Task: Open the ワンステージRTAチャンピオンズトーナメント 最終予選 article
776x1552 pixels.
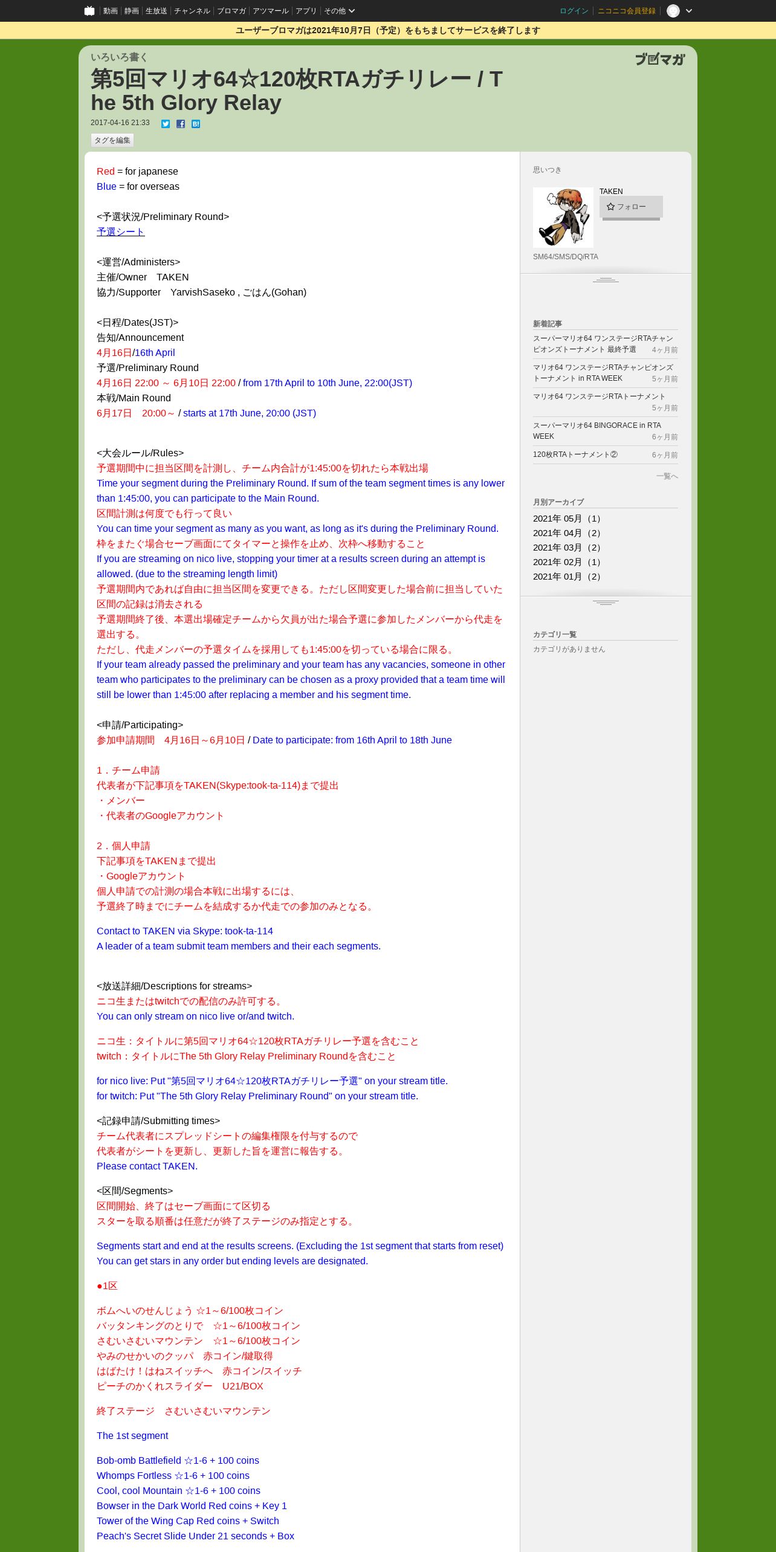Action: 603,344
